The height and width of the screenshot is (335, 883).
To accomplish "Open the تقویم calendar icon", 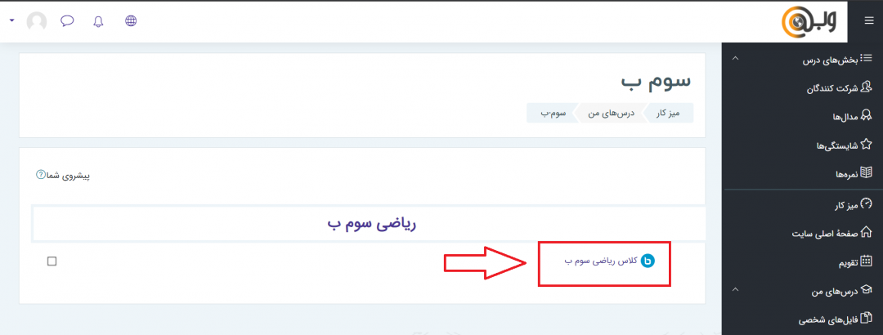I will [x=867, y=261].
